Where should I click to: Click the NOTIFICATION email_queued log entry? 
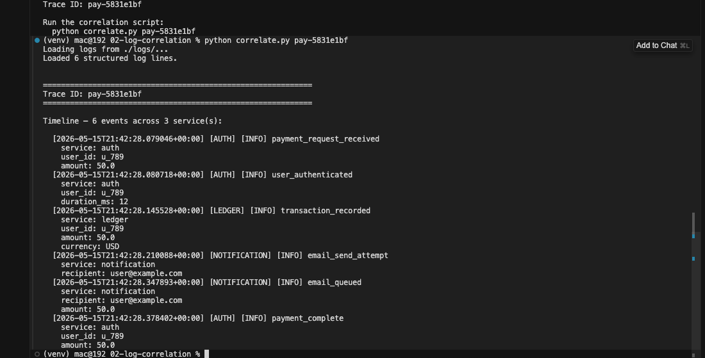click(207, 282)
